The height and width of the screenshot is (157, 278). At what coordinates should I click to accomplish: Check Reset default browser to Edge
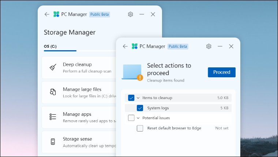tap(140, 128)
